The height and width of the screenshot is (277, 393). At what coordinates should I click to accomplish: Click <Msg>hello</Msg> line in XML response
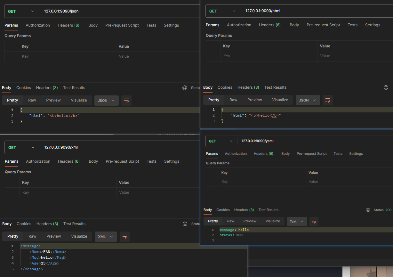coord(48,257)
